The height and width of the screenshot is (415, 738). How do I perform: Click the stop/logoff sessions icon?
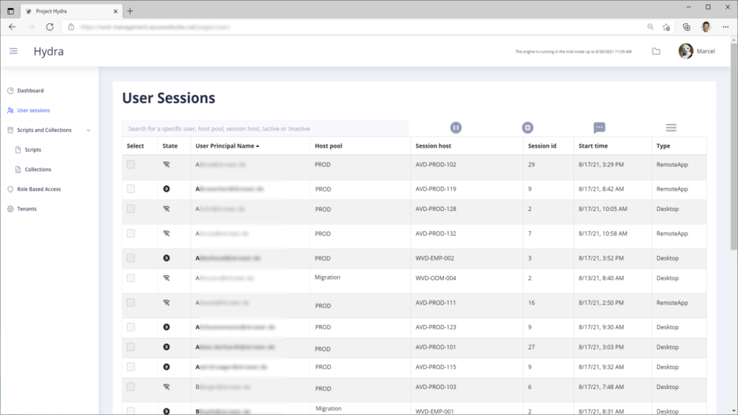[x=528, y=128]
